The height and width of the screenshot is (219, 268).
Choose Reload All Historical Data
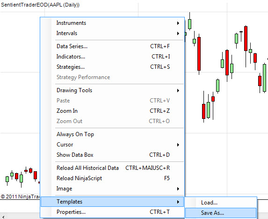click(112, 168)
